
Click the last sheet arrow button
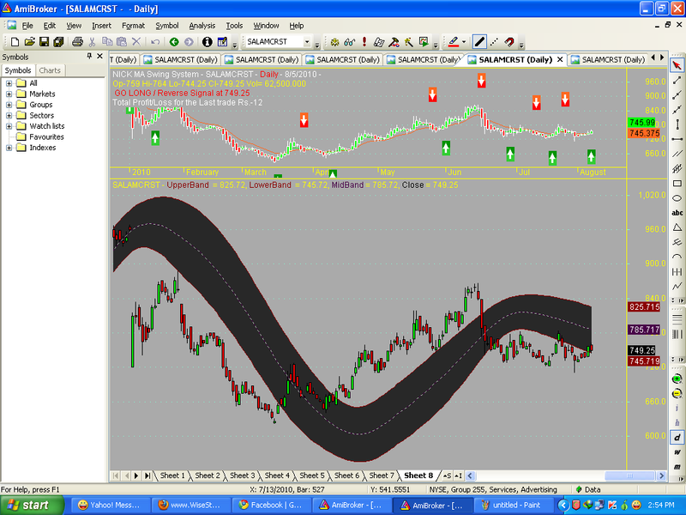147,476
